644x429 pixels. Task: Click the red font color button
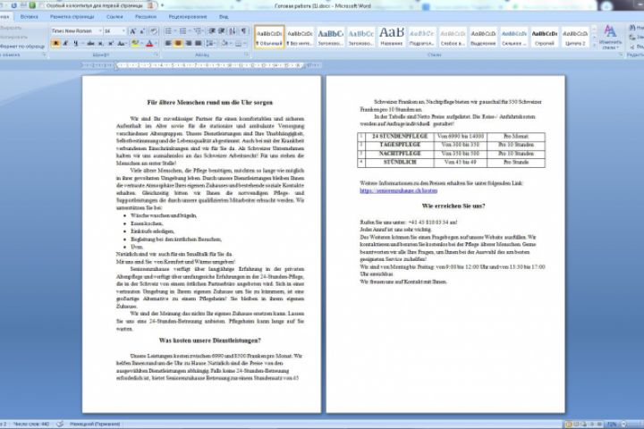point(149,43)
